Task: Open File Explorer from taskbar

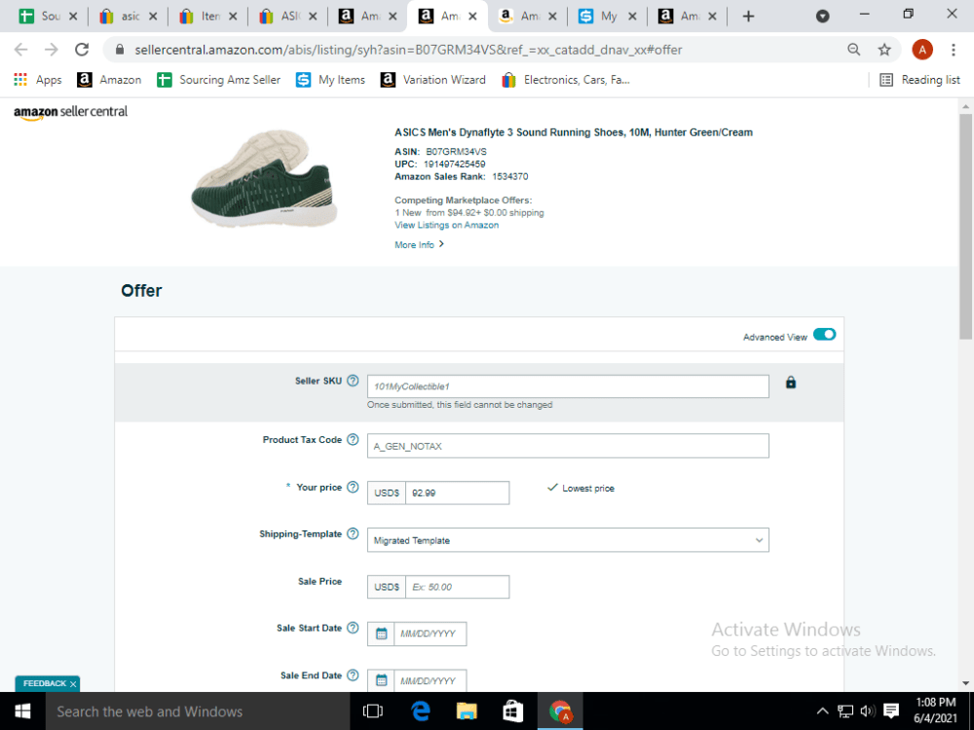Action: [x=467, y=712]
